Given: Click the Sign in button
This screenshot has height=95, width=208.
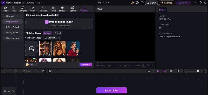Looking at the screenshot, I should 151,3.
